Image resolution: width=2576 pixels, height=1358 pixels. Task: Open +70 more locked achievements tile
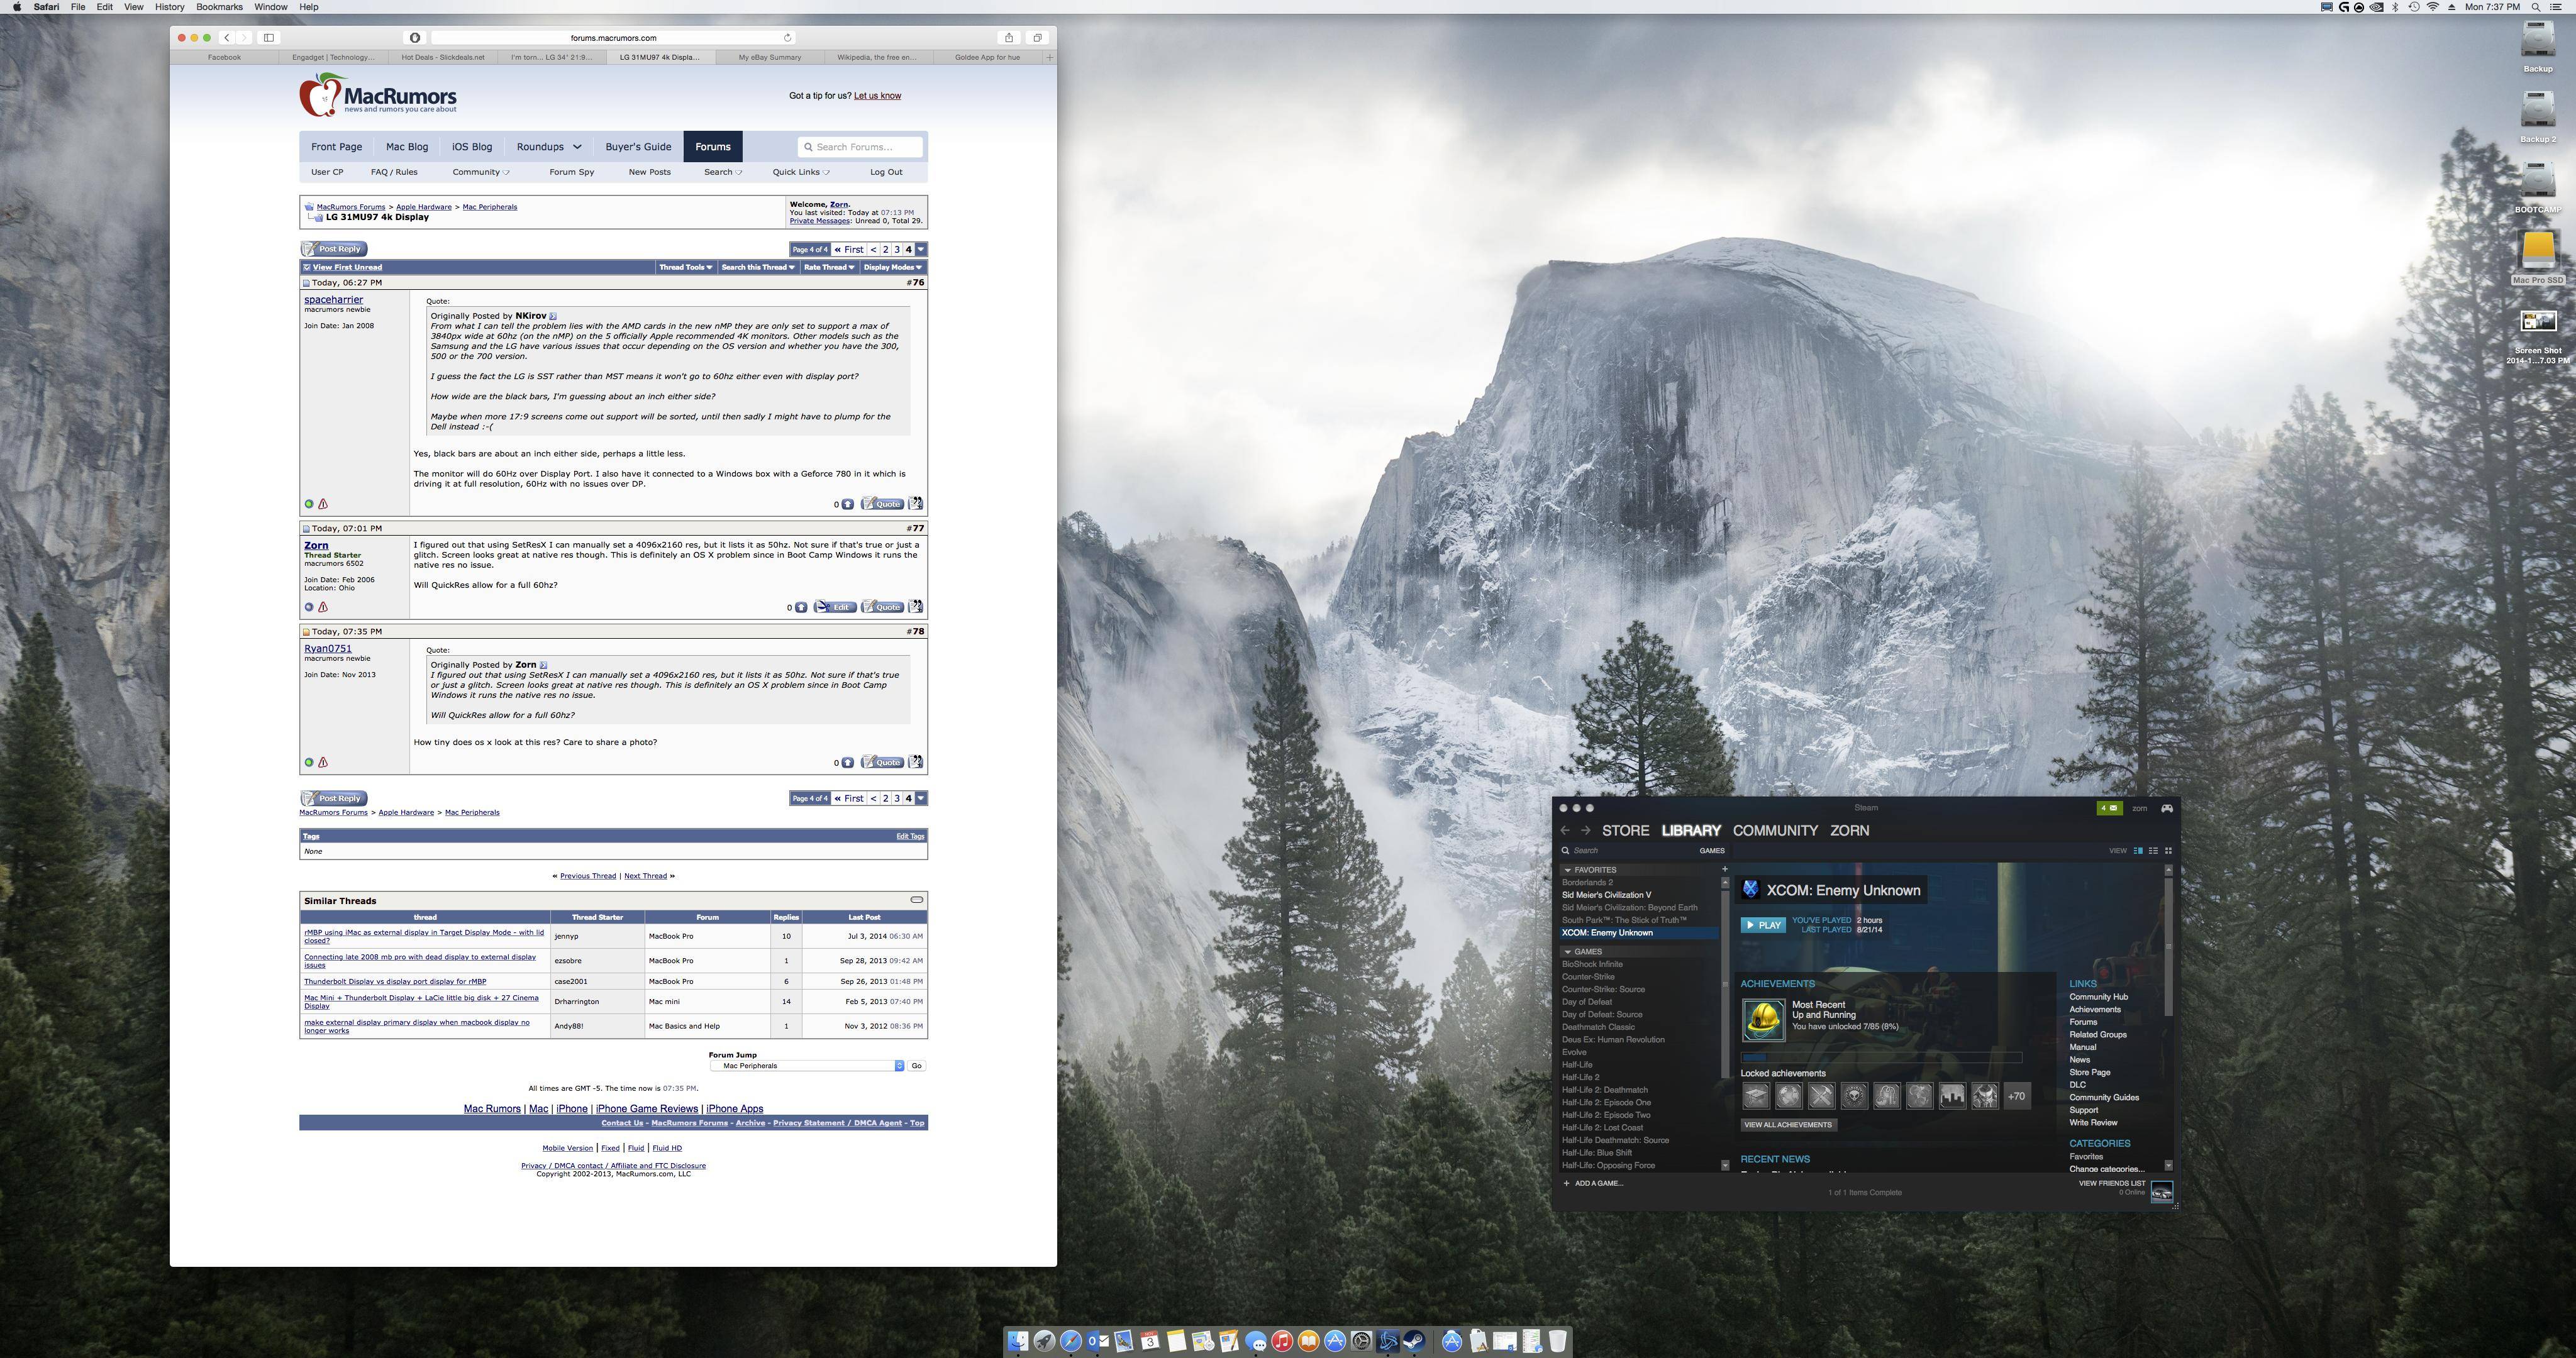tap(2016, 1096)
